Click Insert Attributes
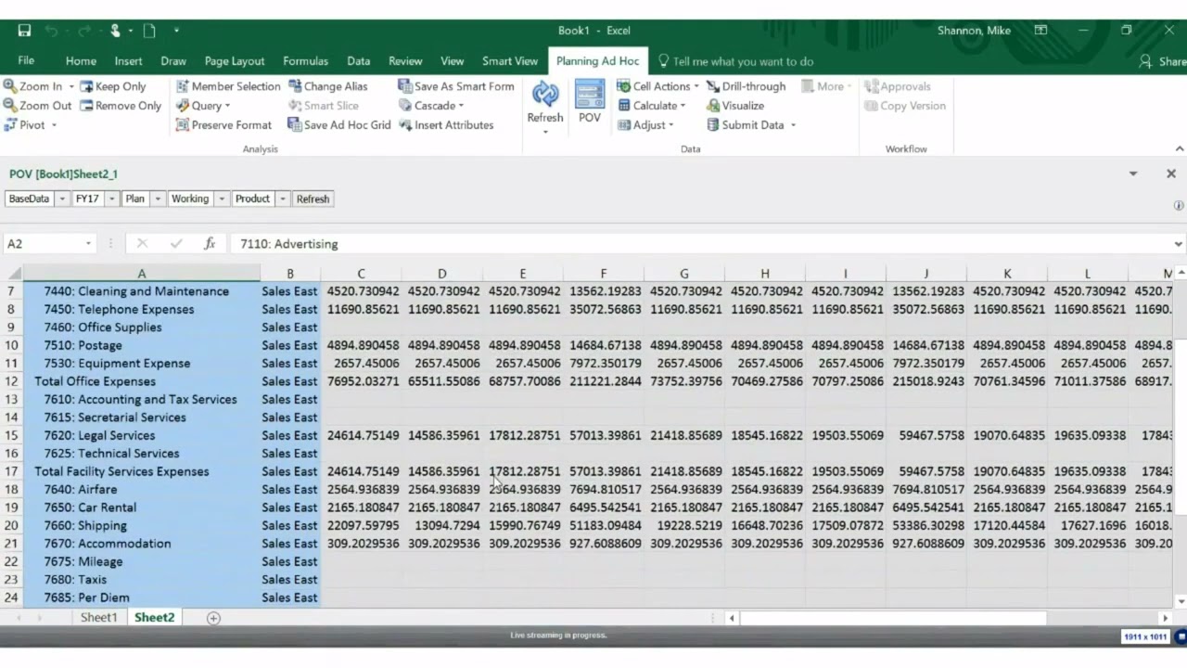 446,125
